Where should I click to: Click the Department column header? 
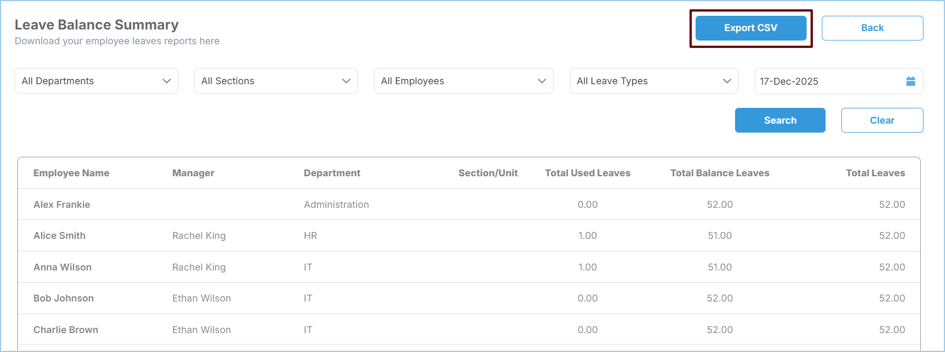(332, 173)
